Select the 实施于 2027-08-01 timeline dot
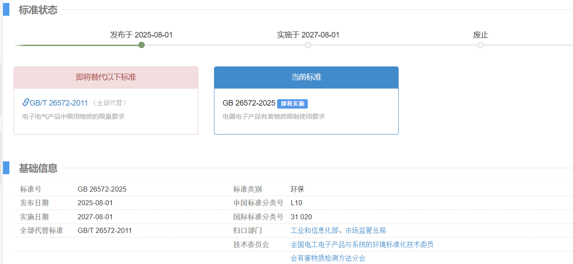This screenshot has width=573, height=264. pyautogui.click(x=308, y=45)
